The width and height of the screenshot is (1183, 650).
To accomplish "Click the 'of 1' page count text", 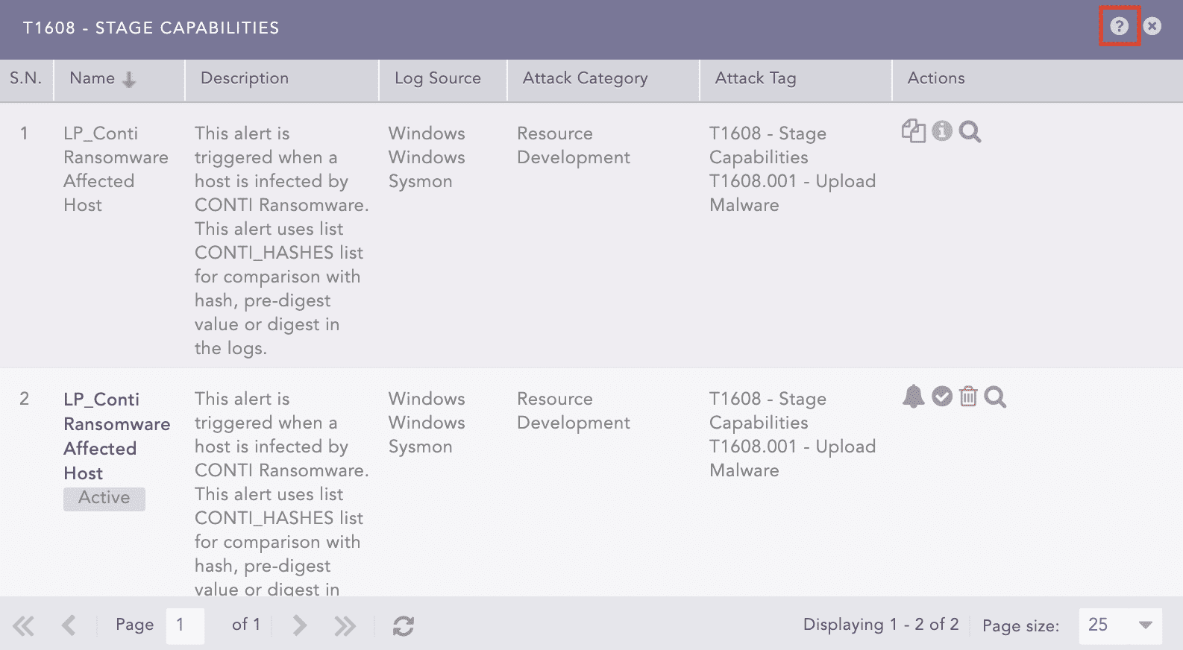I will [x=246, y=625].
